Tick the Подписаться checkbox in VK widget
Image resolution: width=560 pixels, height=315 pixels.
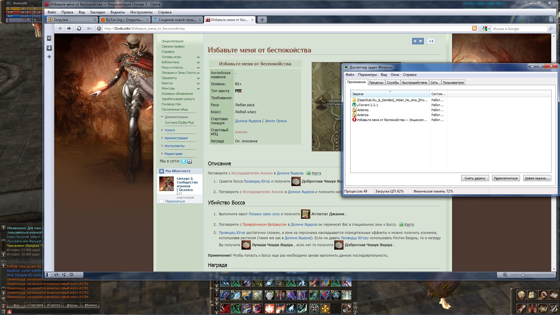click(x=161, y=201)
